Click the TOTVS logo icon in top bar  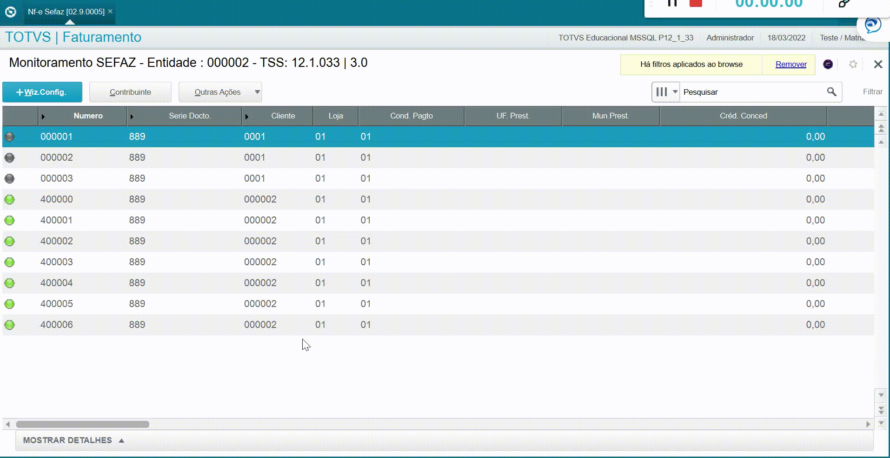click(x=10, y=12)
